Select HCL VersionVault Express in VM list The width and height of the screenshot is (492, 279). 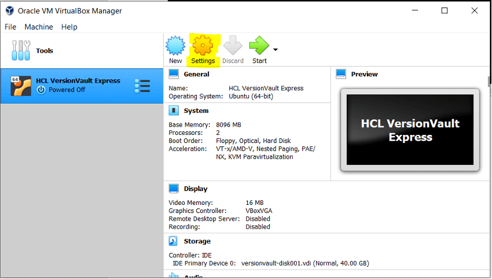pos(82,86)
